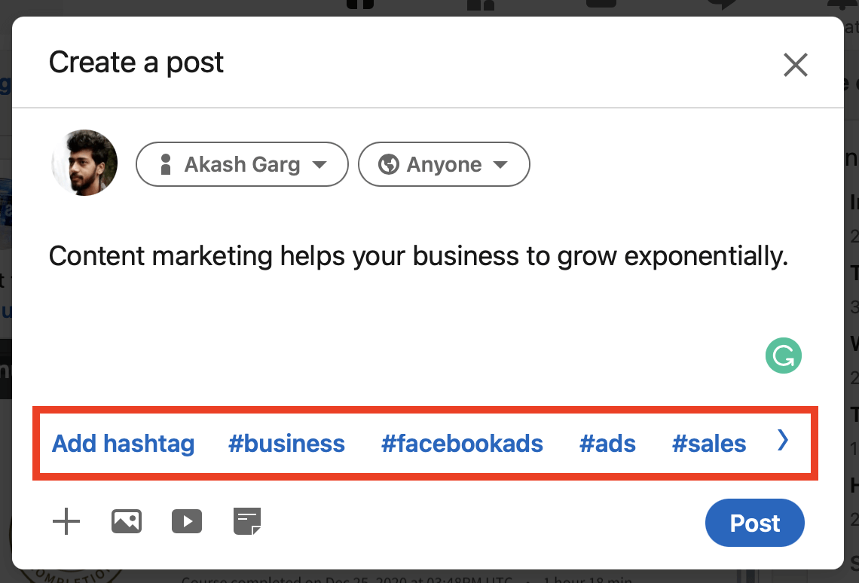Open the green Grammarly icon
This screenshot has height=583, width=859.
784,356
